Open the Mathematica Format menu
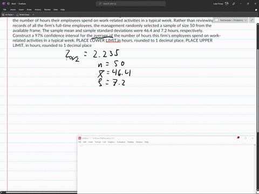This screenshot has width=259, height=194. point(98,142)
